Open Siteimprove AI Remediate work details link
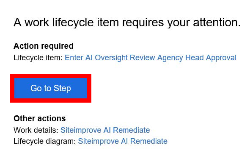Viewport: 250px width, 162px height. pyautogui.click(x=105, y=130)
